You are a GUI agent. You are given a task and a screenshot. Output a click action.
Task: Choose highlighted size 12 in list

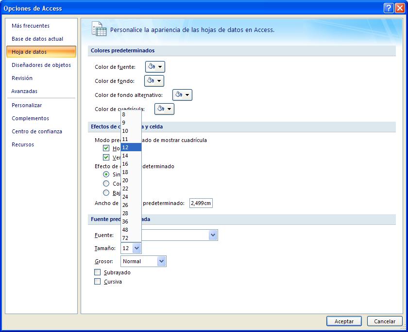[131, 147]
